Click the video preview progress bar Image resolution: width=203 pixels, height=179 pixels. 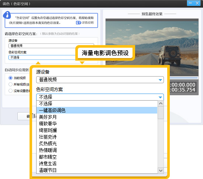point(183,78)
